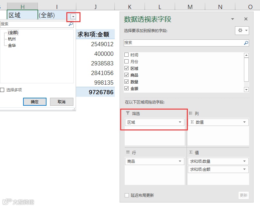The width and height of the screenshot is (260, 207).
Task: Click the field list scrollbar thumb
Action: pyautogui.click(x=247, y=70)
